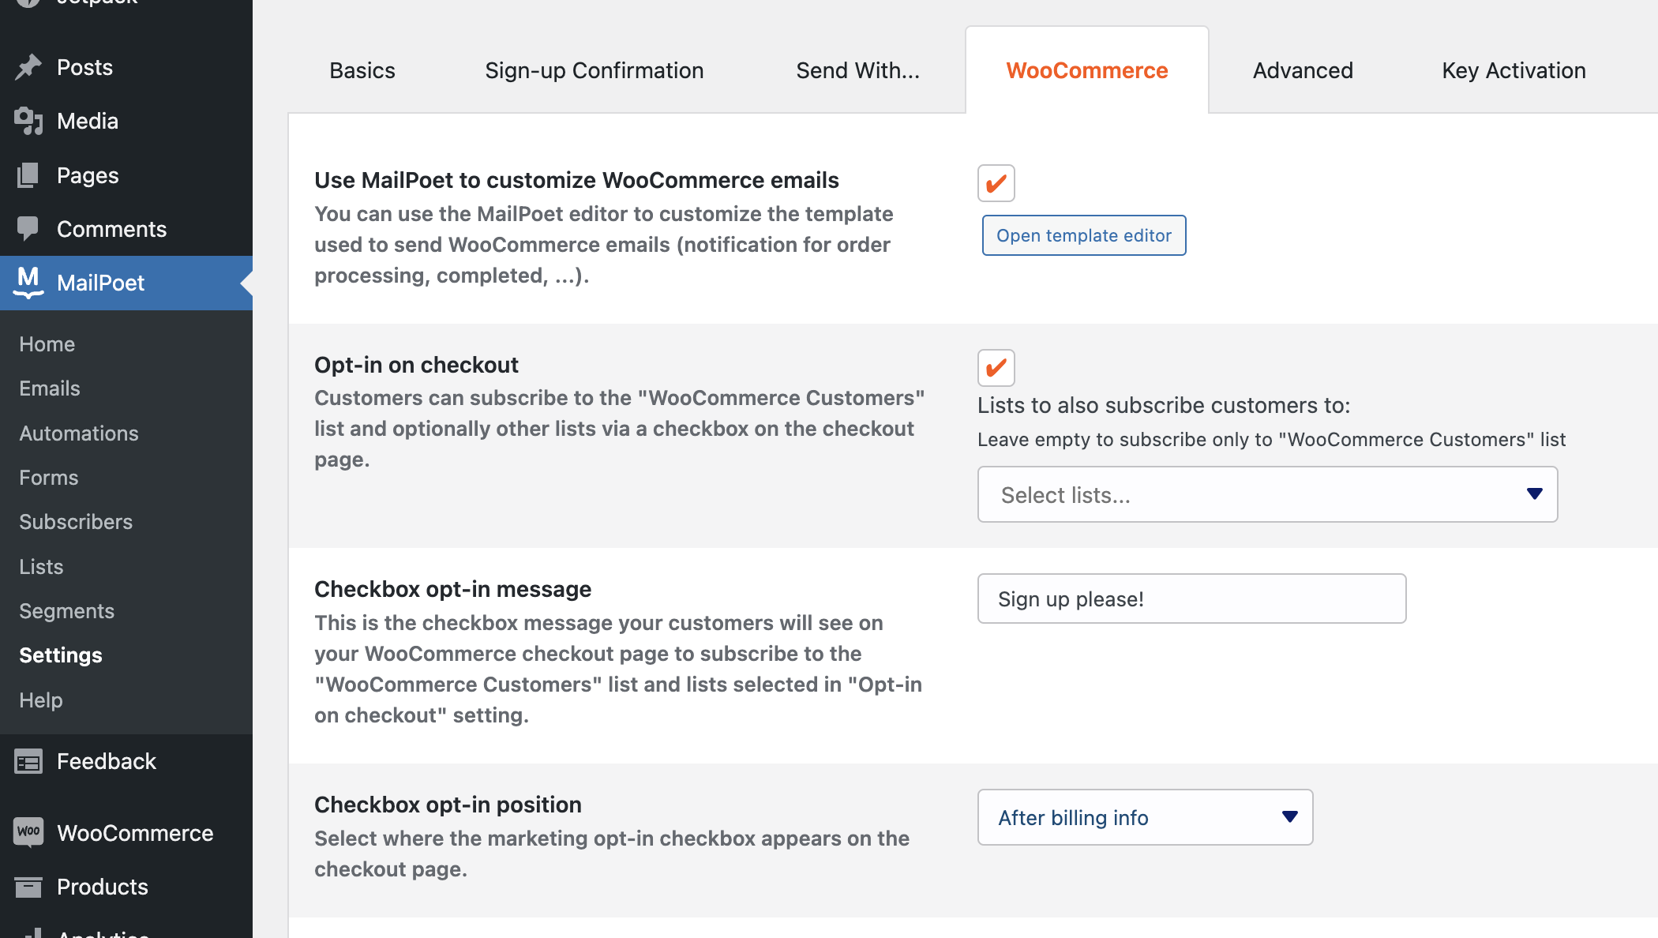1658x938 pixels.
Task: Click the Open template editor button
Action: [1083, 235]
